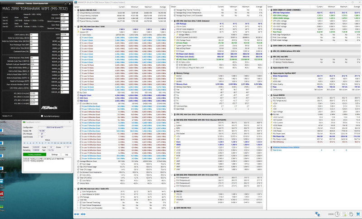Select the Total Errors row under WHEA

coord(314,150)
